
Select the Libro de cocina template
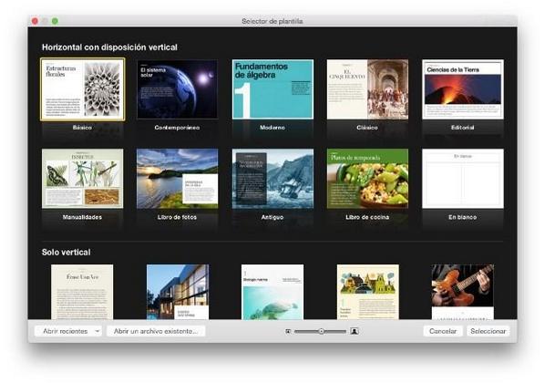coord(367,179)
